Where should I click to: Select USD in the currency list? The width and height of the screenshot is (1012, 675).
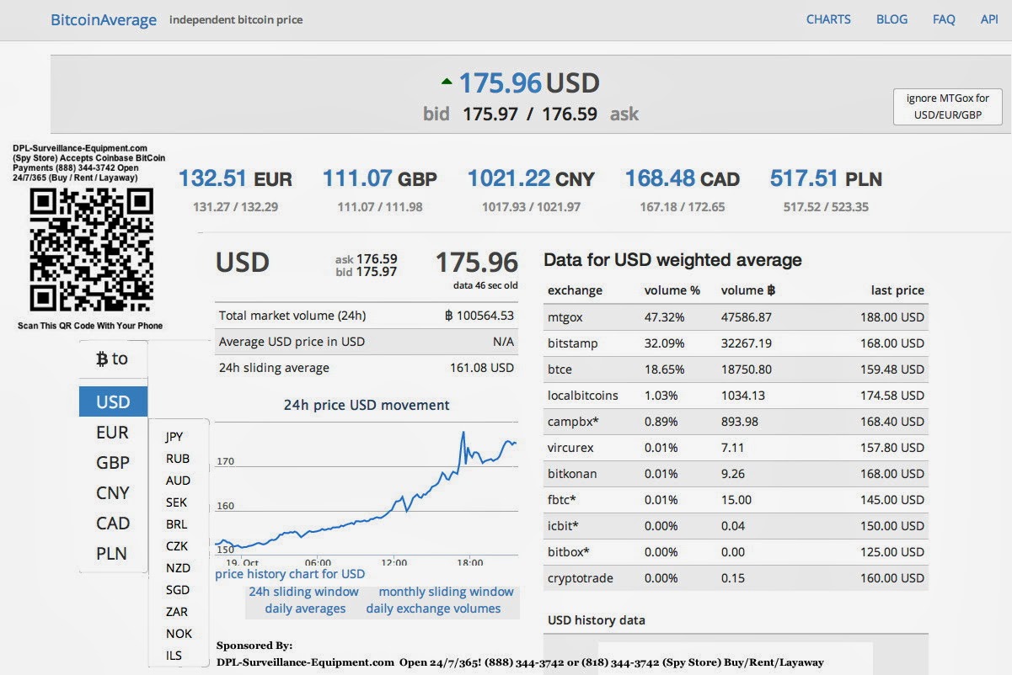tap(113, 401)
